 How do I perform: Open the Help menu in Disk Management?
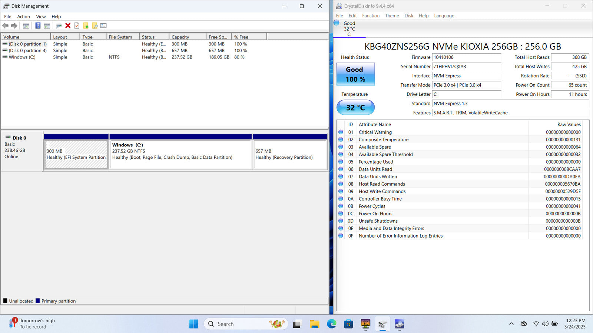[x=56, y=16]
